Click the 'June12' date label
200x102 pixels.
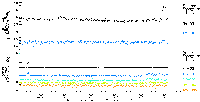[x=164, y=98]
